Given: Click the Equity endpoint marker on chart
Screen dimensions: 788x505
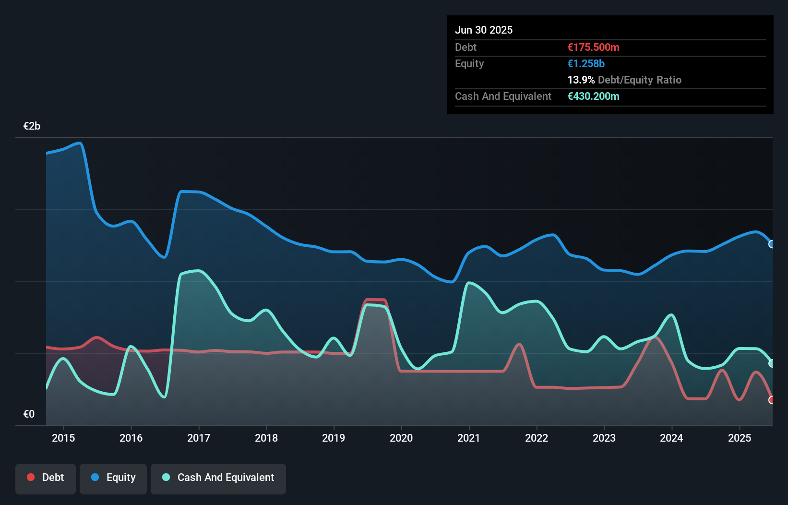Looking at the screenshot, I should click(772, 244).
